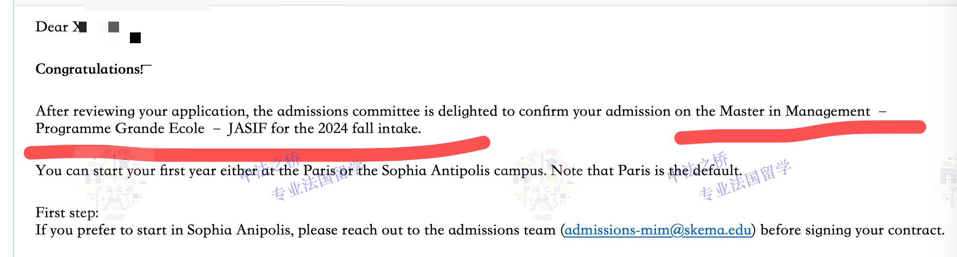
Task: Click the "Programme Grande Ecole" text
Action: (x=120, y=129)
